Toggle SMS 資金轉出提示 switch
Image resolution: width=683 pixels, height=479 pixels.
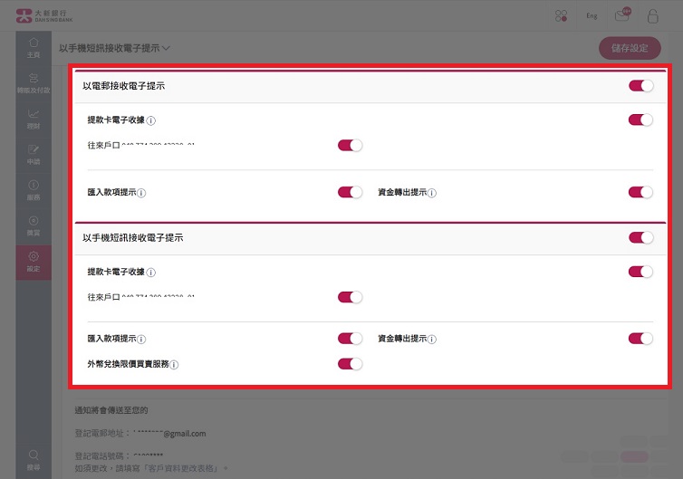point(640,339)
